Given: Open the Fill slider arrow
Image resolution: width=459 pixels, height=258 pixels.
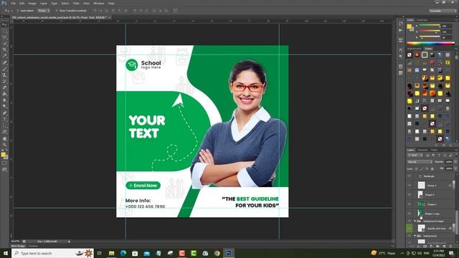Looking at the screenshot, I should tap(455, 169).
